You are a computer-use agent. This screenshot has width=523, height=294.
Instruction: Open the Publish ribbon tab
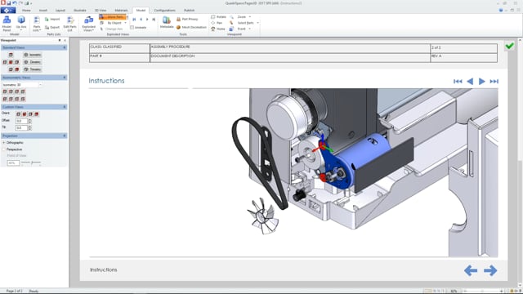(x=189, y=11)
